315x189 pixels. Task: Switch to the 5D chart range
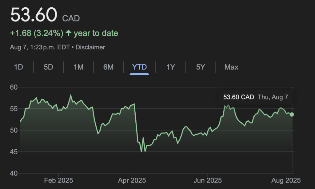pyautogui.click(x=48, y=67)
